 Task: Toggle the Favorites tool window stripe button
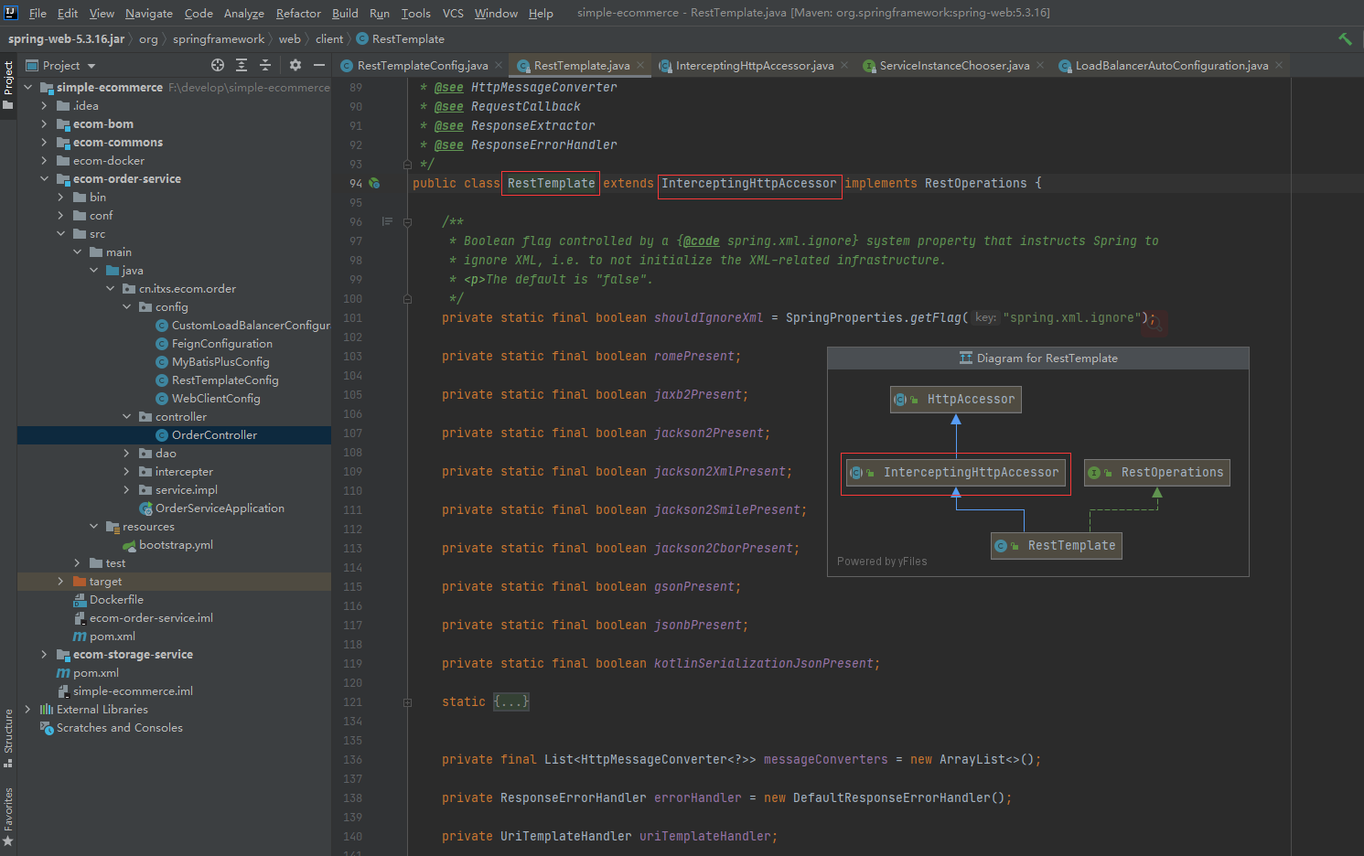coord(8,816)
